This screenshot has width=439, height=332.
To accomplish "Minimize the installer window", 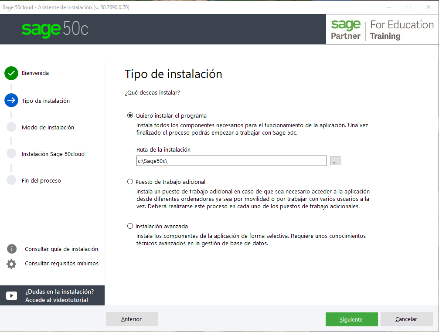I will point(389,7).
